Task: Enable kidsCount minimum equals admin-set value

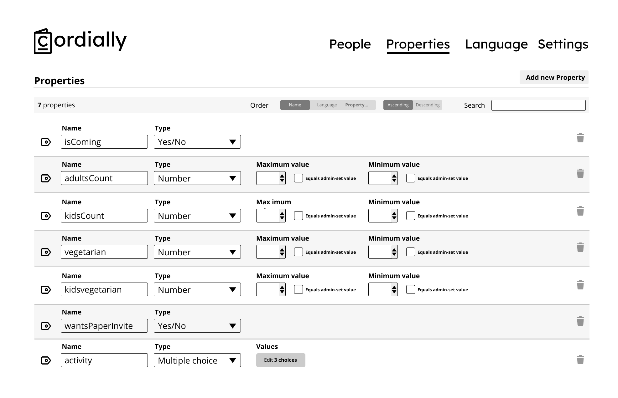Action: (410, 216)
